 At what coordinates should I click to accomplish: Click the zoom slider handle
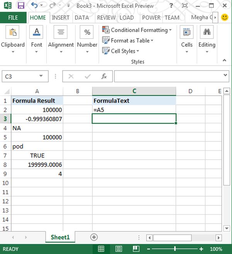(x=175, y=249)
